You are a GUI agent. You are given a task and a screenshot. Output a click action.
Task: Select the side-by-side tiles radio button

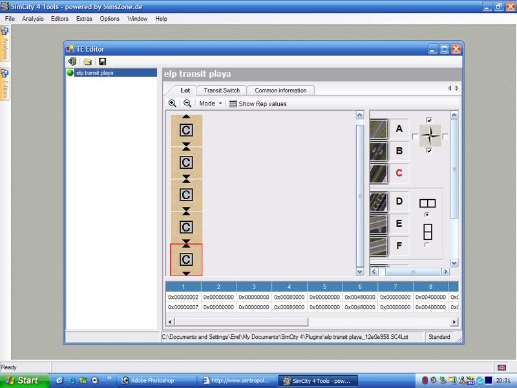point(427,215)
